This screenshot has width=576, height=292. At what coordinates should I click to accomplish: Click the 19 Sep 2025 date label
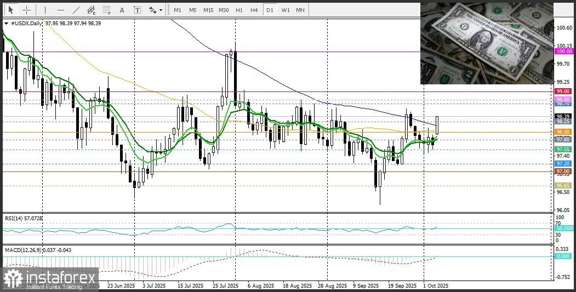pos(402,285)
